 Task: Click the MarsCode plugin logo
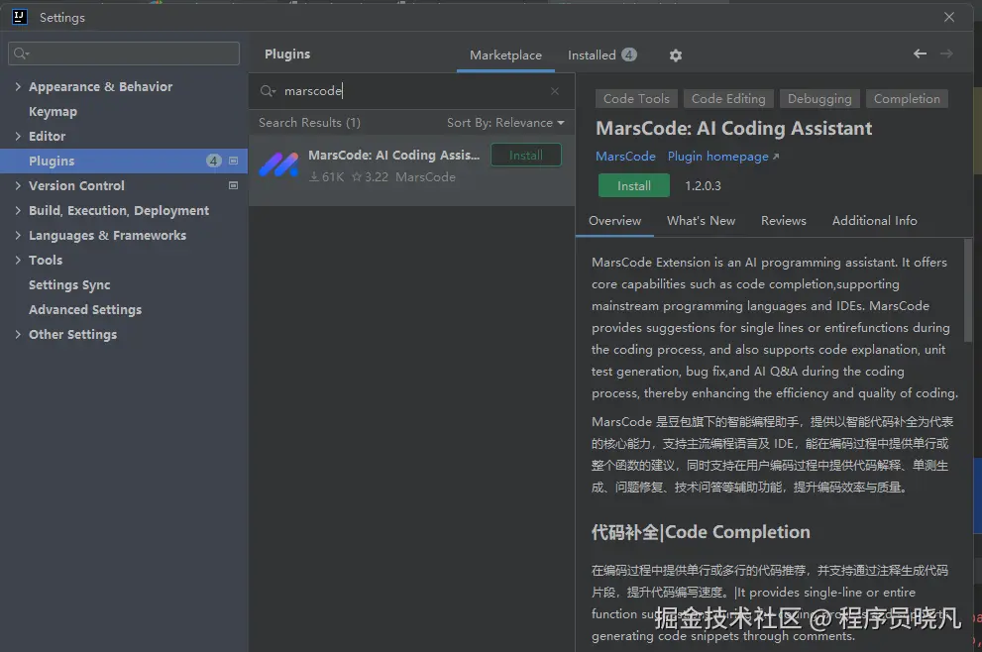click(278, 165)
